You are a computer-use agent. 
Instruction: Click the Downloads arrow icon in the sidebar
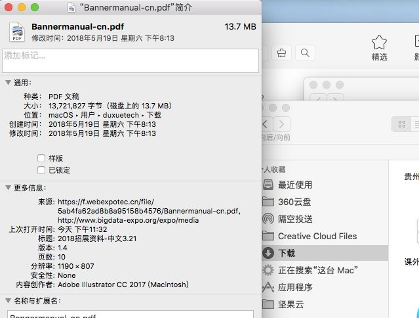(x=268, y=253)
